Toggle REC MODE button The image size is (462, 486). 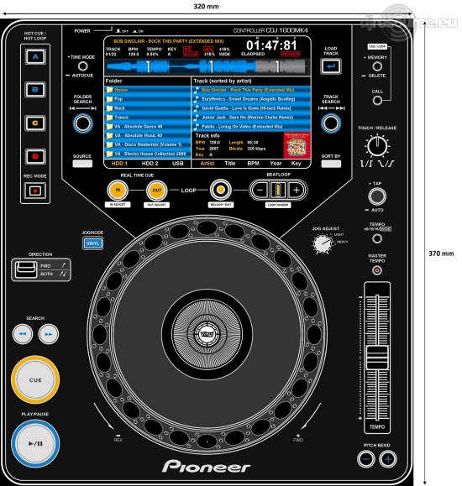point(35,191)
